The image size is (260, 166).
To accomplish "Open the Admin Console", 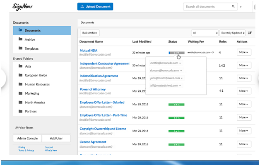I will click(27, 138).
